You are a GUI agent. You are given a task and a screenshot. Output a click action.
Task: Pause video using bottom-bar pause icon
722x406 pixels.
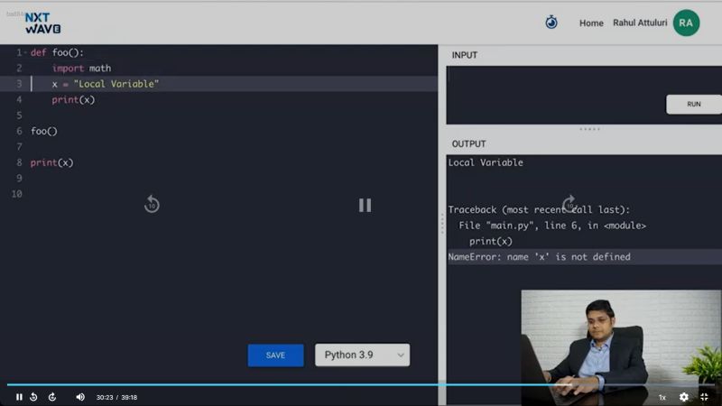tap(19, 397)
